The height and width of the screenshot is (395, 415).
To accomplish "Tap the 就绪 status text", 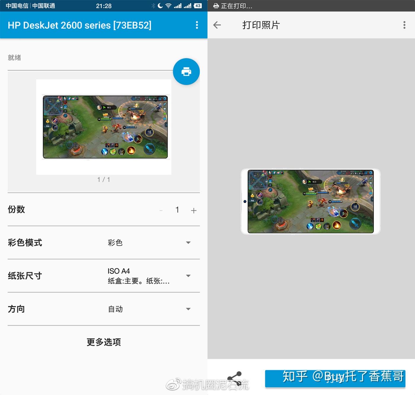I will coord(14,57).
